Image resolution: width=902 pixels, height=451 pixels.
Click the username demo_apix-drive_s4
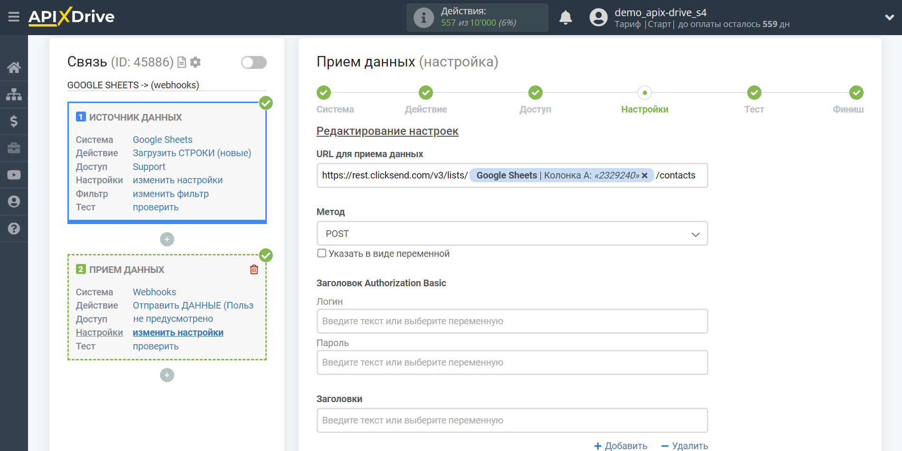click(660, 12)
